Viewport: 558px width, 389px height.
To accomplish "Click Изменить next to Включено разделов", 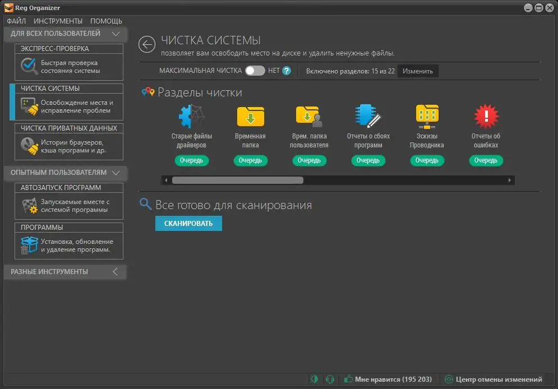I will [x=418, y=71].
